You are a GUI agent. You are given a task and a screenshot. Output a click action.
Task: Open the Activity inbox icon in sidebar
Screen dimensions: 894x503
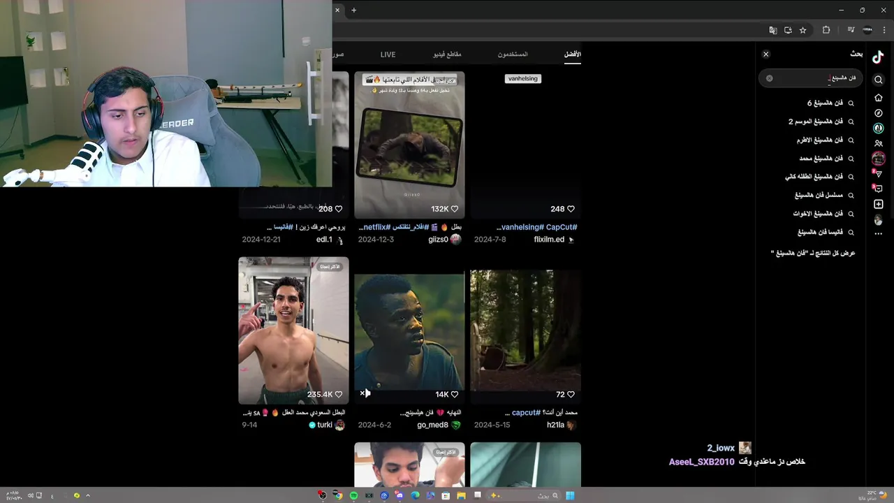(879, 189)
